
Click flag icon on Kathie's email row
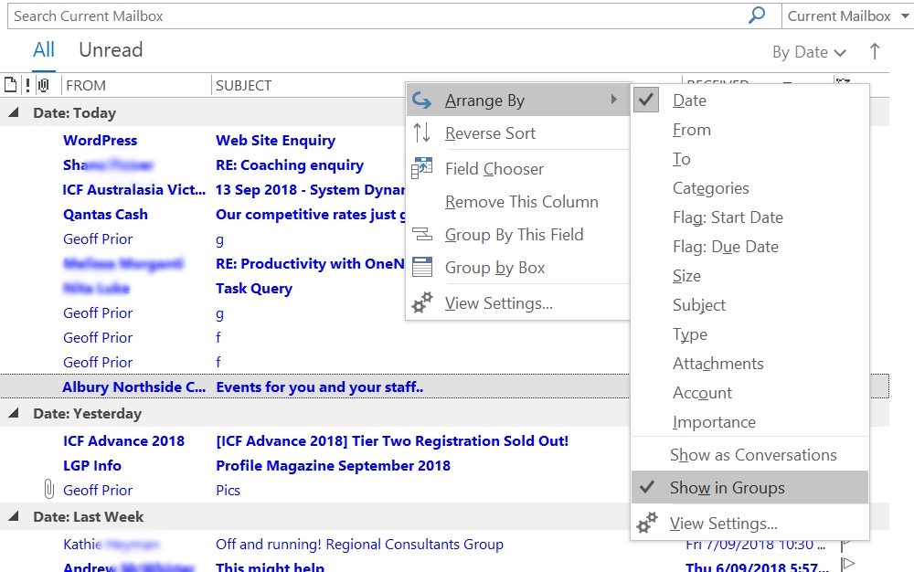846,545
